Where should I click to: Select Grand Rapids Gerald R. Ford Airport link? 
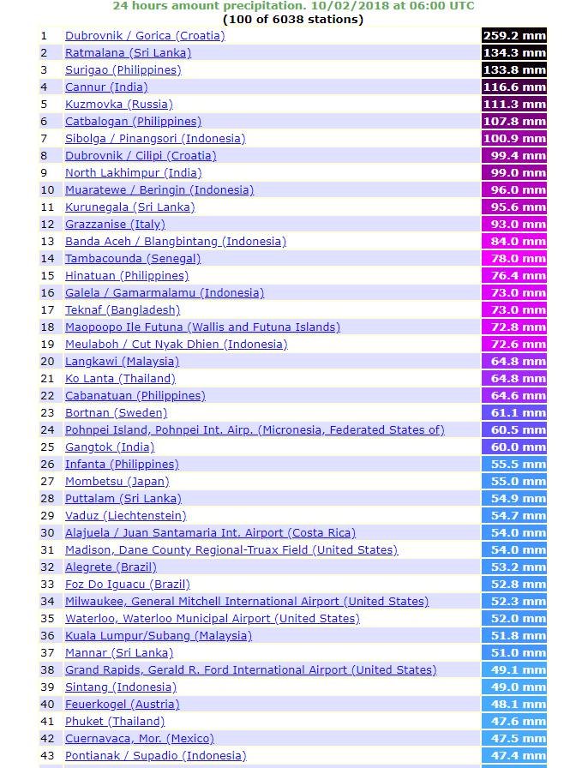(x=250, y=670)
